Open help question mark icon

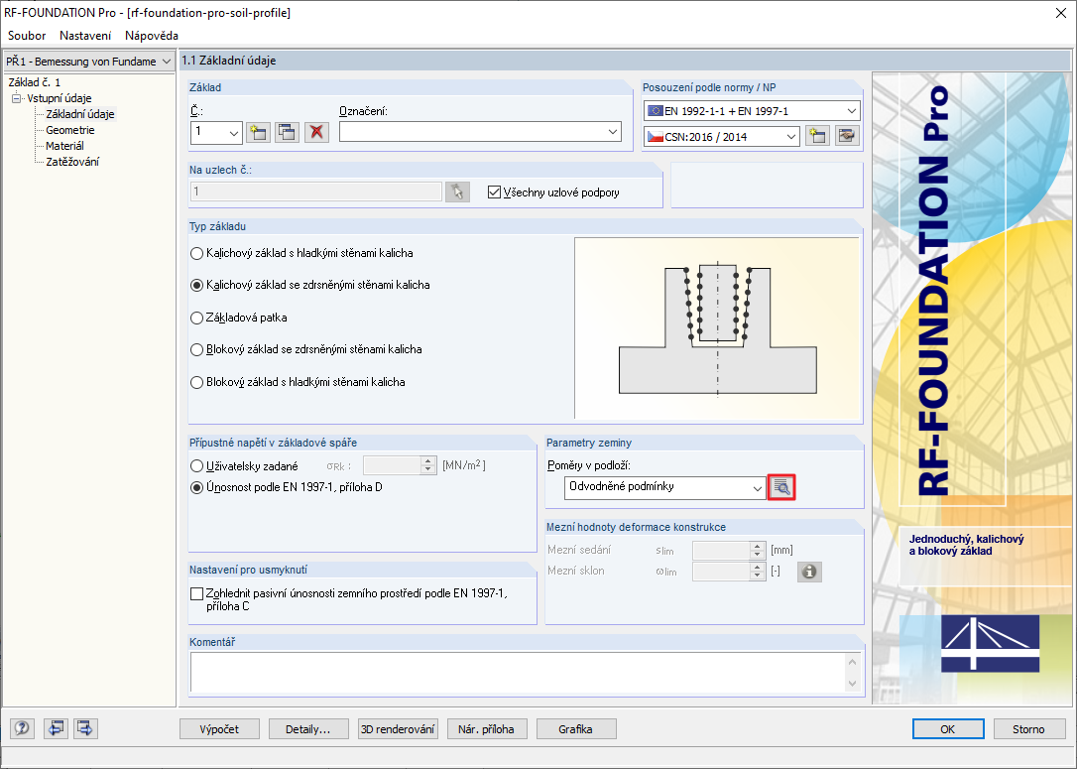click(x=22, y=727)
